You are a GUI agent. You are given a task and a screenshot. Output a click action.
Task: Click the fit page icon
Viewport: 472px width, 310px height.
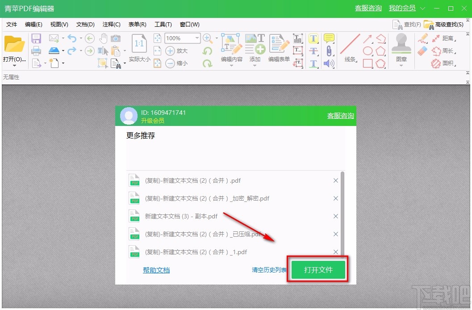(158, 38)
